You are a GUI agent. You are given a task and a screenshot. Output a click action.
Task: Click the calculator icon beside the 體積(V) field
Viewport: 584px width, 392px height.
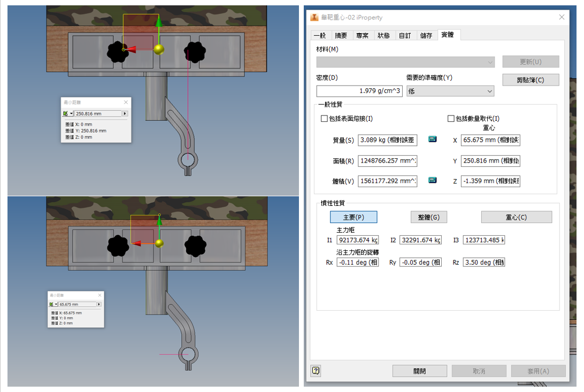[433, 181]
